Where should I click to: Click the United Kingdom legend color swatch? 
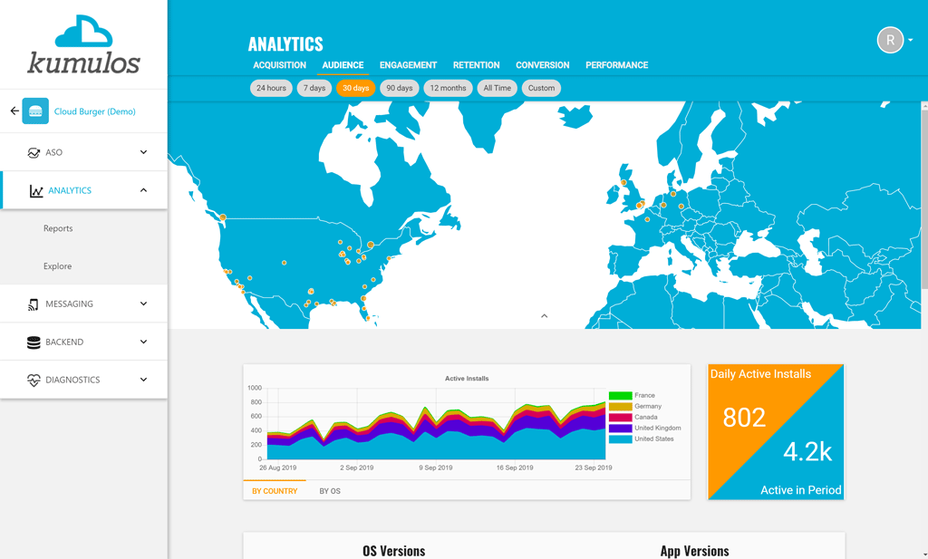click(x=620, y=429)
